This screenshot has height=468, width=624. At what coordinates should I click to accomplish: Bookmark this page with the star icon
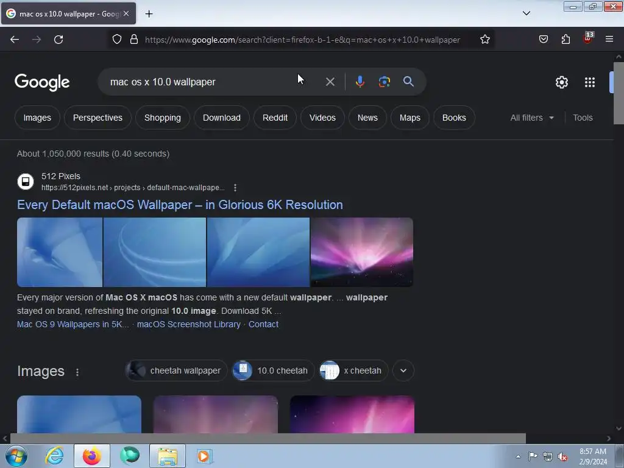(484, 40)
